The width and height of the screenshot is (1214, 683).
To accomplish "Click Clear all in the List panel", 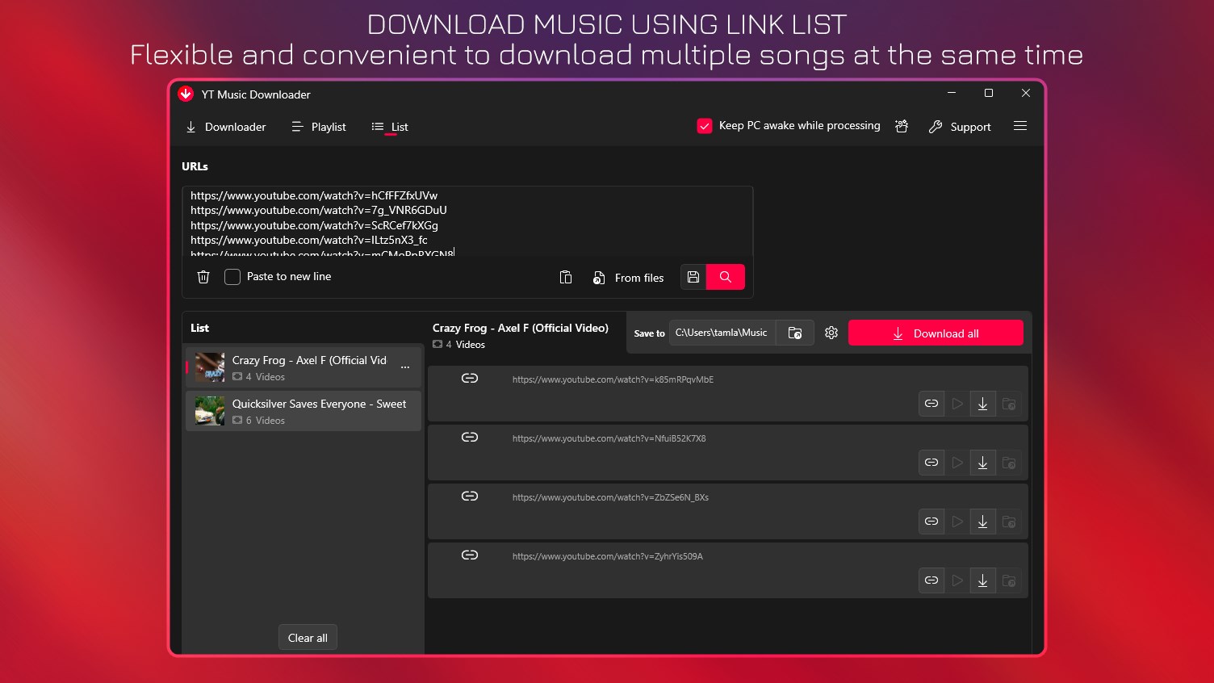I will (308, 637).
